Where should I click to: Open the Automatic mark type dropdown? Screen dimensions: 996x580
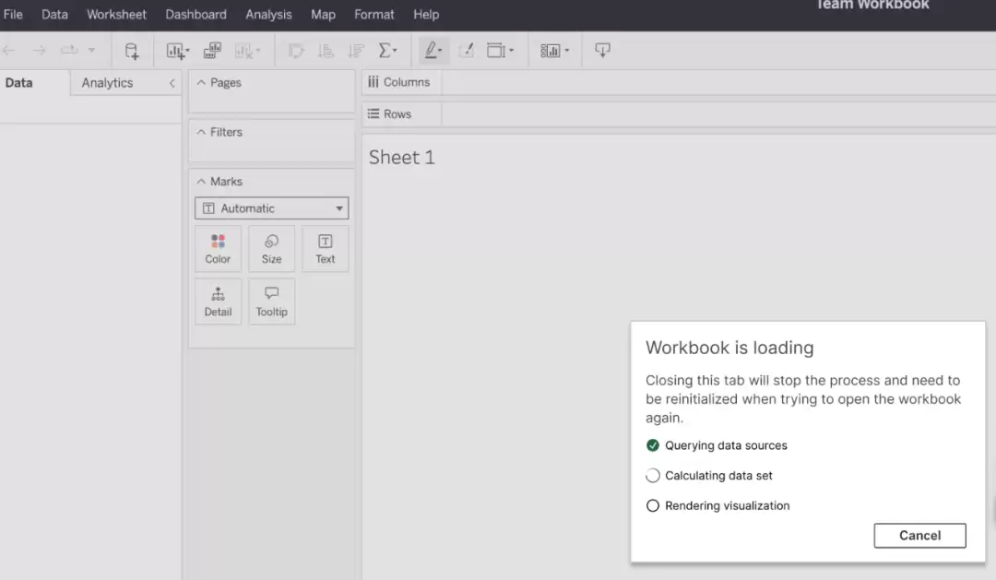[x=272, y=208]
